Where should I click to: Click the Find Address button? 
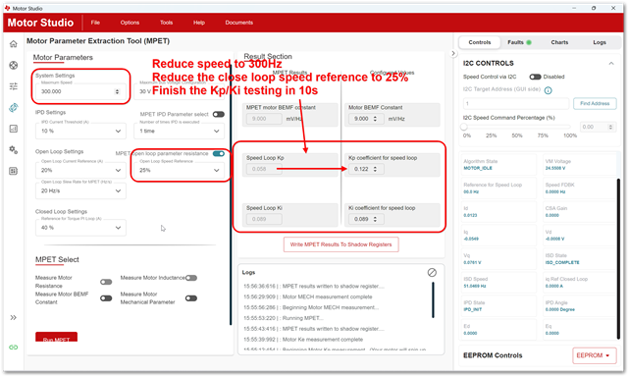(x=595, y=103)
